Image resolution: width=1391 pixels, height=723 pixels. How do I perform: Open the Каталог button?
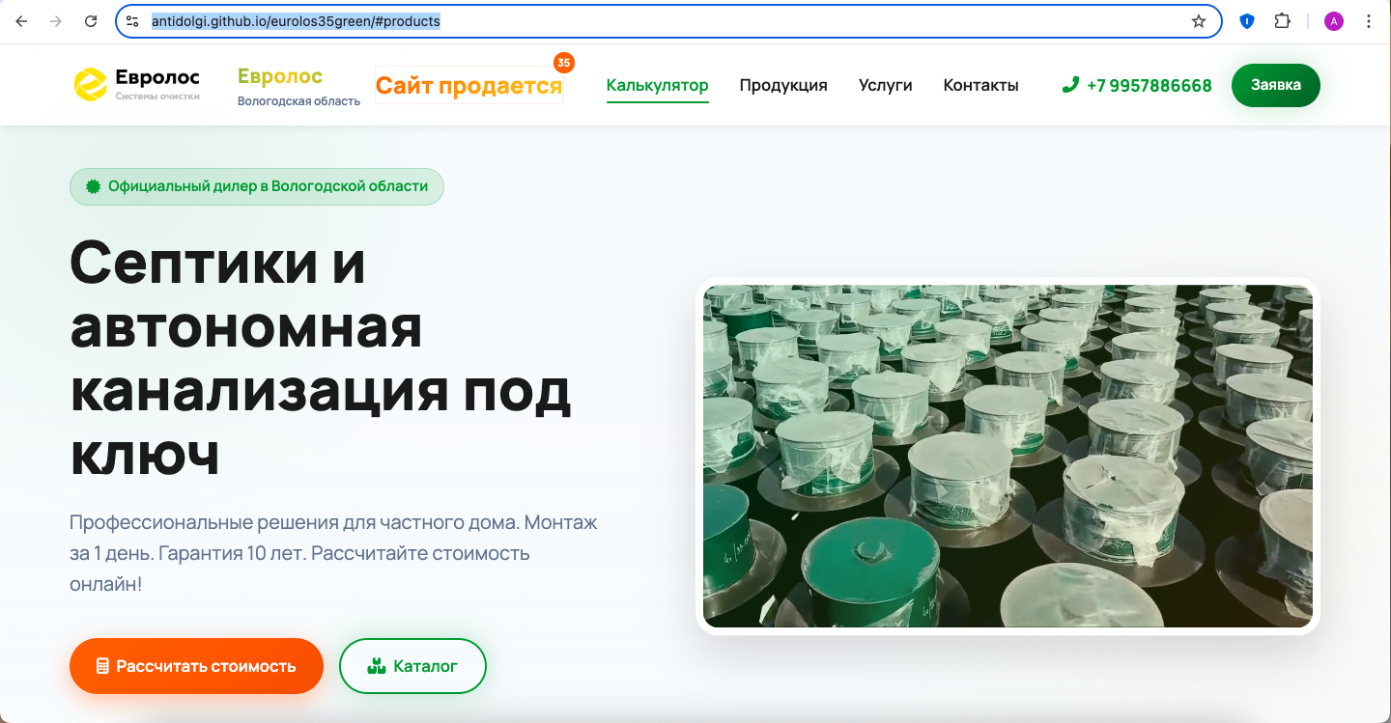click(x=412, y=666)
